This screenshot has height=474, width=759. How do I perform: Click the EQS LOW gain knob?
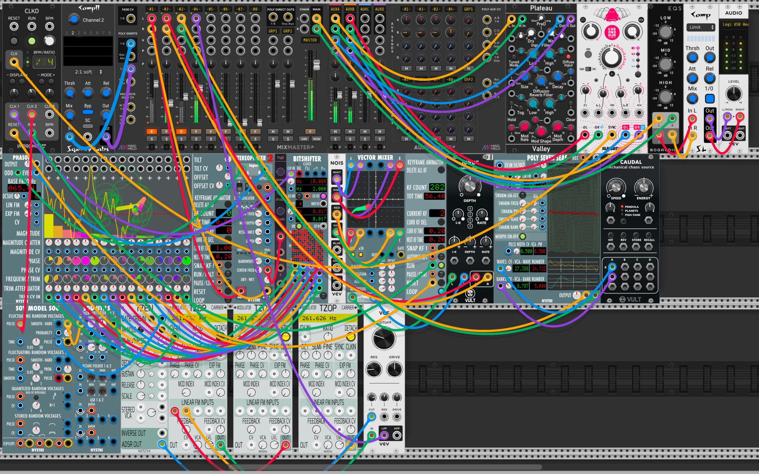click(x=665, y=32)
